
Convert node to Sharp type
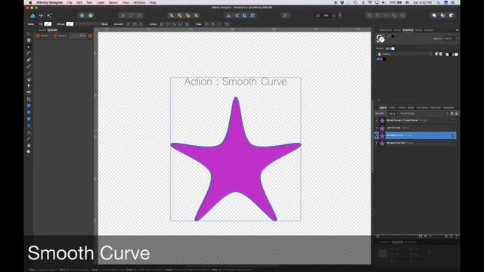click(128, 24)
